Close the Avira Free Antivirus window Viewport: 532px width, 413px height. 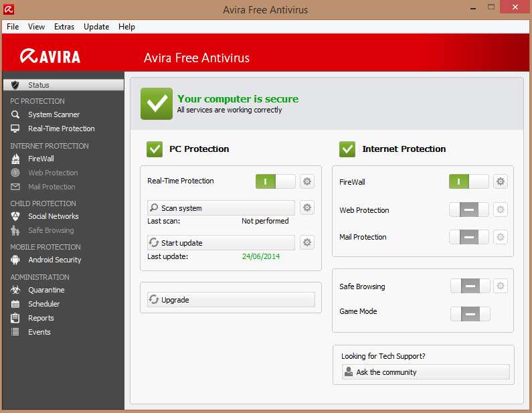tap(515, 7)
